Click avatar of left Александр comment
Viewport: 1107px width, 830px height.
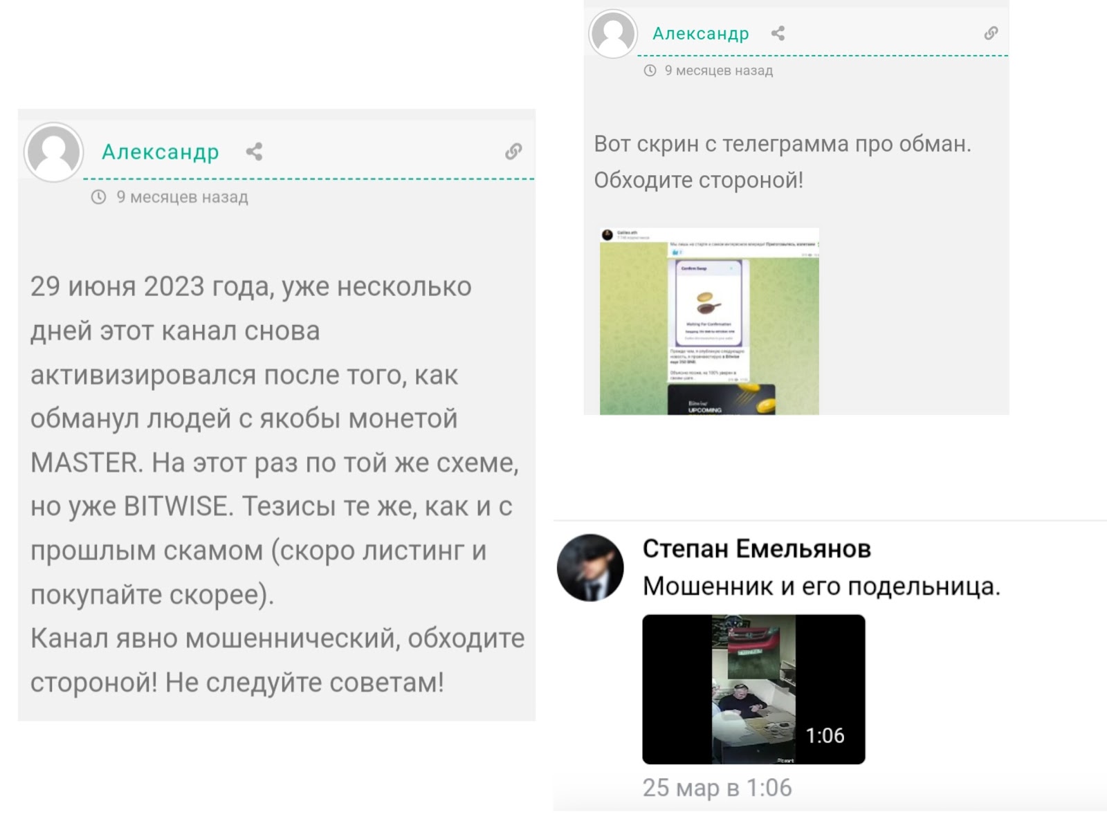53,152
